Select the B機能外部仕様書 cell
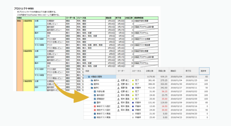The image size is (231, 126). tap(146, 51)
